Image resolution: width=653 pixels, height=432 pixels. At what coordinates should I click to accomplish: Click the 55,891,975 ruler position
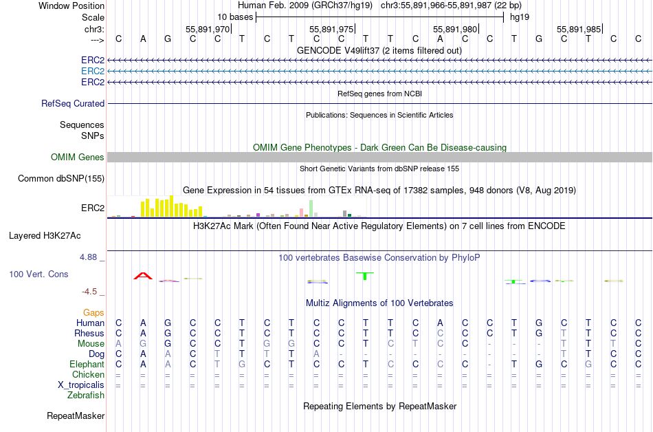coord(331,29)
